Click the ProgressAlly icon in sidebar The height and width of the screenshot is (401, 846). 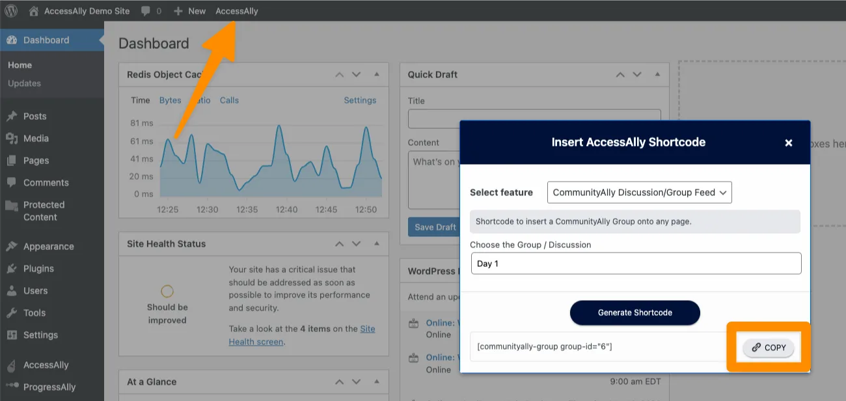(x=12, y=387)
